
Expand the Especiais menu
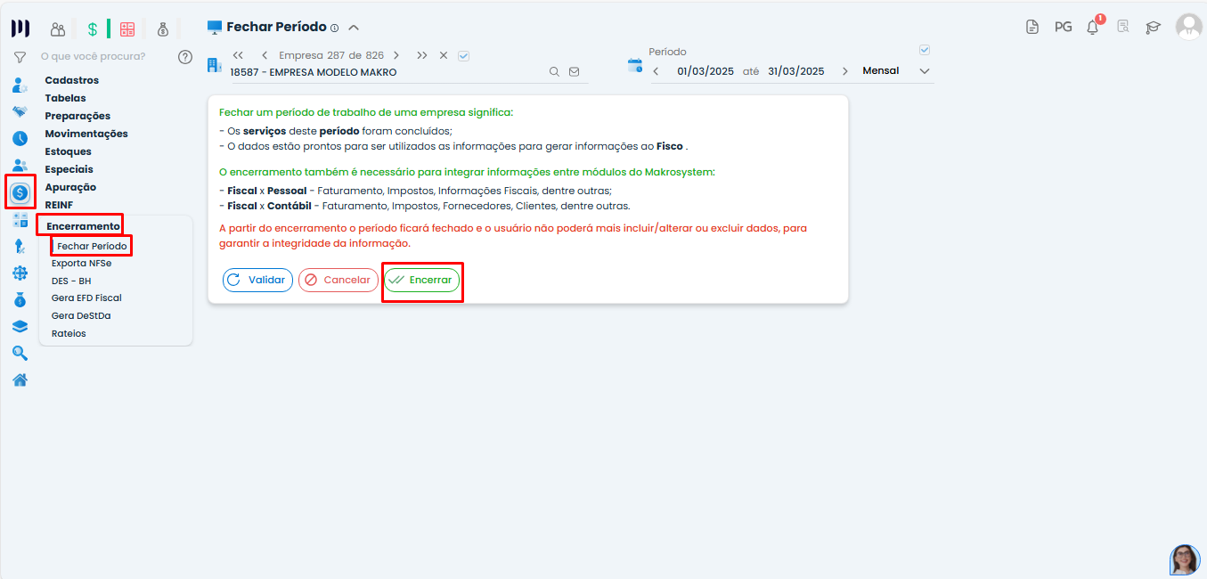69,169
